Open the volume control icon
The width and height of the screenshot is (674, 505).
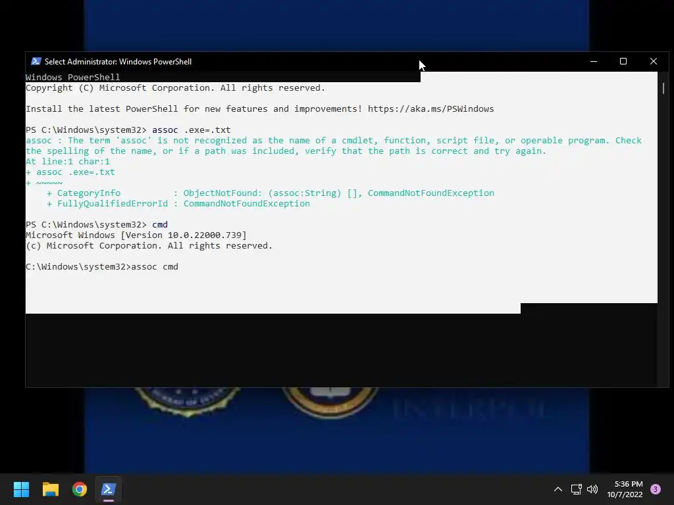592,489
